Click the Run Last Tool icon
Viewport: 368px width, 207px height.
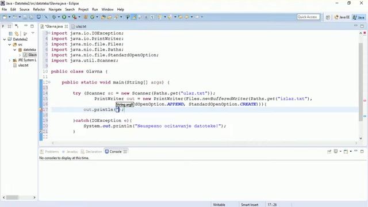[74, 17]
